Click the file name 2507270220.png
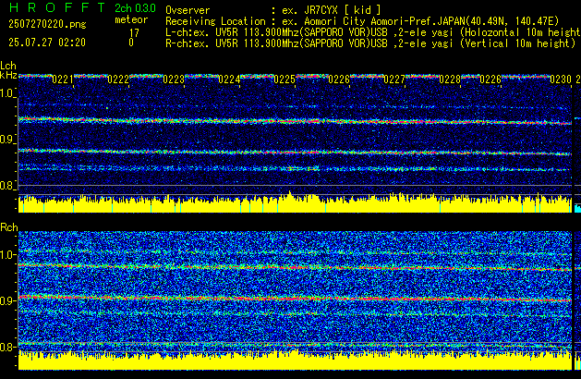 click(x=47, y=24)
